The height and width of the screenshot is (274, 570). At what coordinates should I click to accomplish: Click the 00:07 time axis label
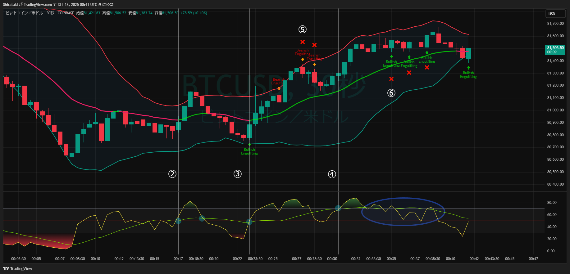coord(60,259)
